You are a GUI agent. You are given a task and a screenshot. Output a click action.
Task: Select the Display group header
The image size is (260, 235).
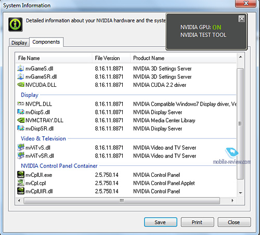pos(30,95)
